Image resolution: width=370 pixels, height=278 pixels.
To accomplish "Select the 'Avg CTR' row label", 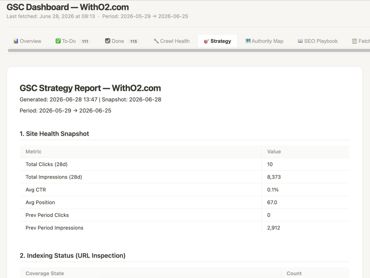I will pyautogui.click(x=36, y=189).
